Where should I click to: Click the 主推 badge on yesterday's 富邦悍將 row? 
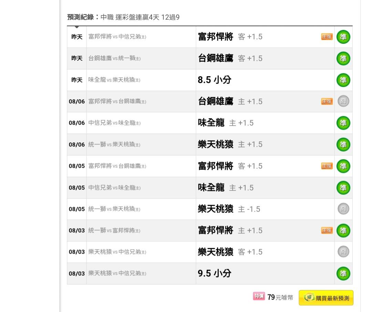tap(327, 37)
